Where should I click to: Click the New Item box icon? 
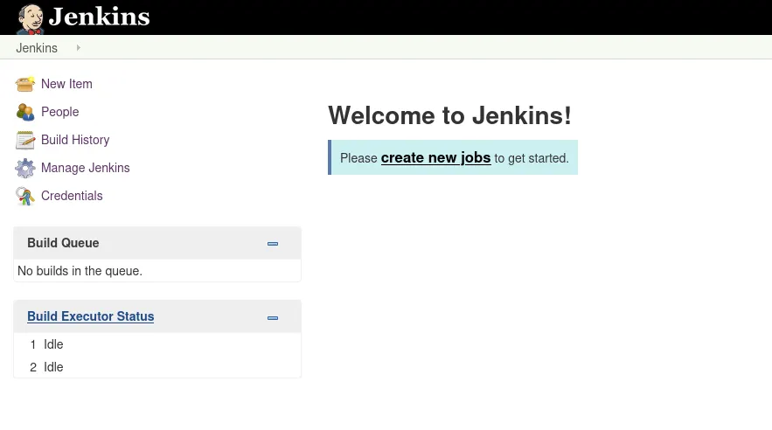click(x=25, y=84)
